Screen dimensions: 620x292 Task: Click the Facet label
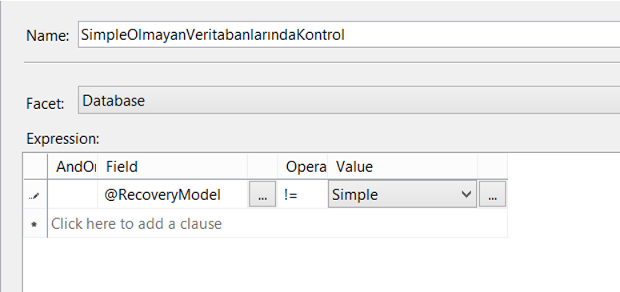[x=45, y=104]
